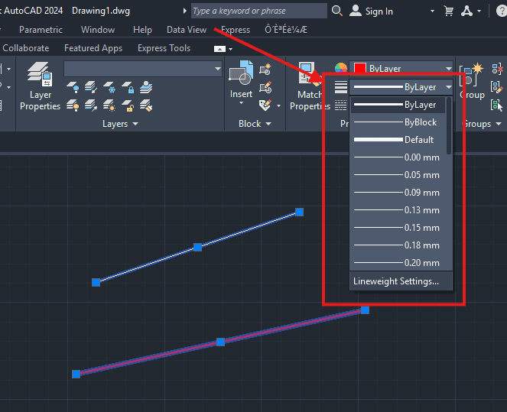Image resolution: width=507 pixels, height=412 pixels.
Task: Click the layer off light bulb icon
Action: click(74, 88)
